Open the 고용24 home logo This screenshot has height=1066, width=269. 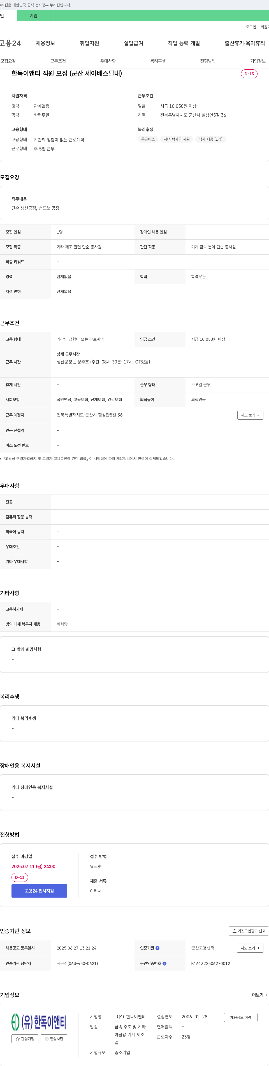tap(10, 43)
